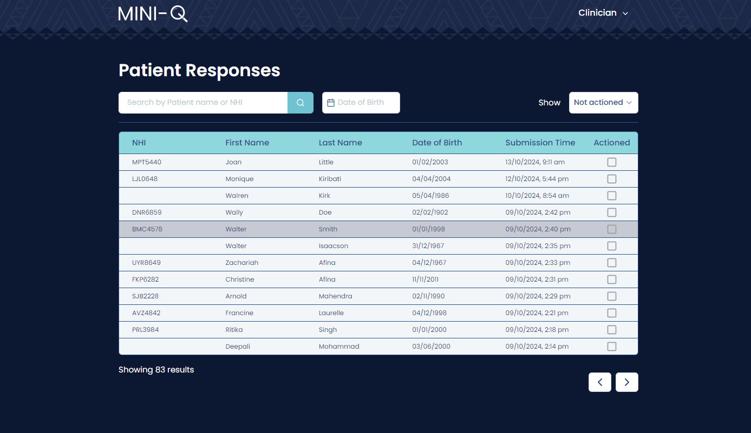The image size is (751, 433).
Task: Click the MINI-Q logo
Action: (x=153, y=14)
